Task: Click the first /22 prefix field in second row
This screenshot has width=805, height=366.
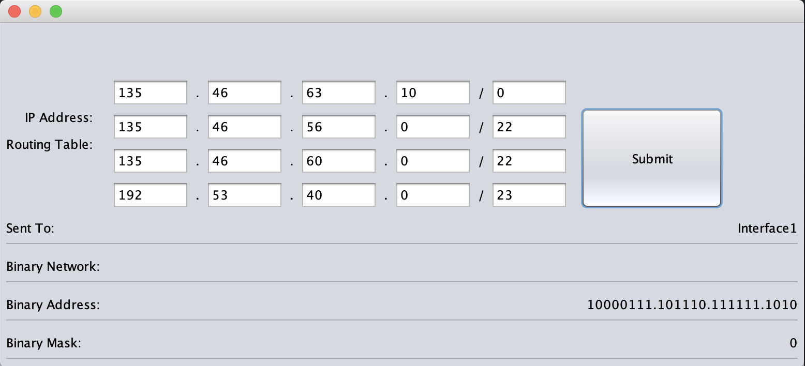Action: tap(529, 127)
